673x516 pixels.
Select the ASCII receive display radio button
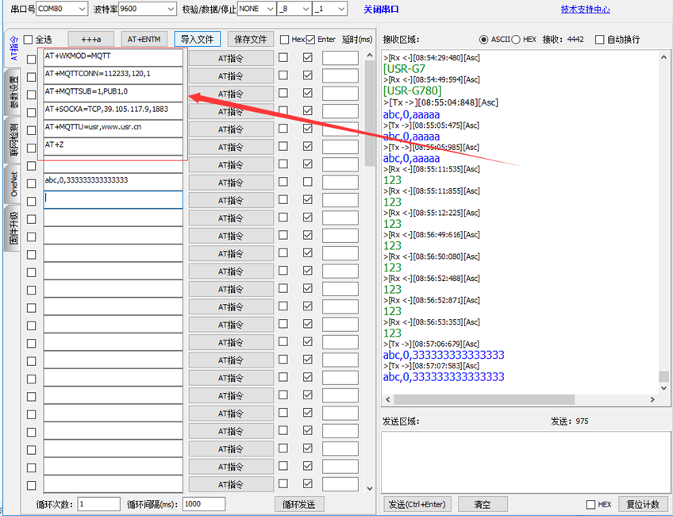pos(484,40)
